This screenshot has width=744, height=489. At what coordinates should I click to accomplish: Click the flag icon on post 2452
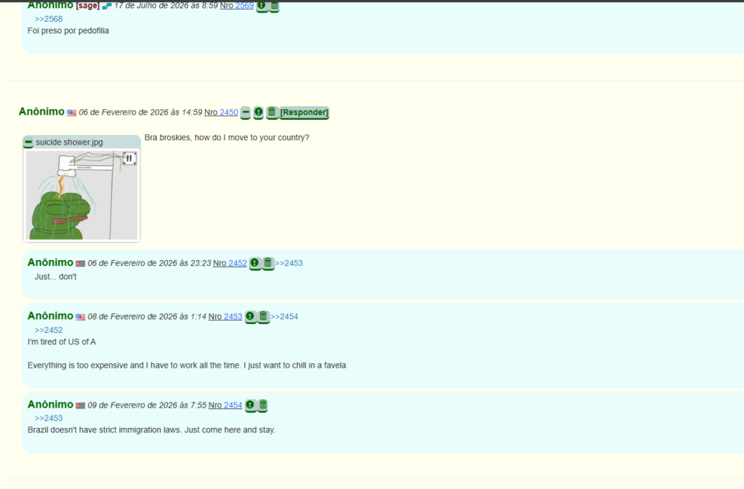[x=81, y=263]
